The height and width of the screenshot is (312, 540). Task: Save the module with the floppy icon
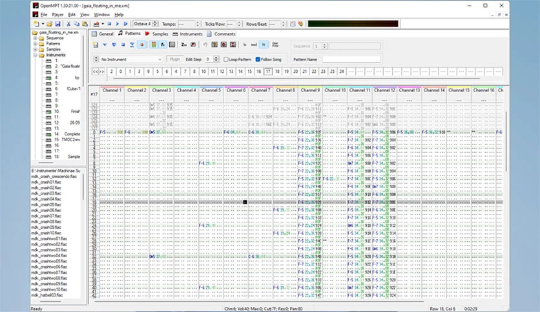pos(57,24)
